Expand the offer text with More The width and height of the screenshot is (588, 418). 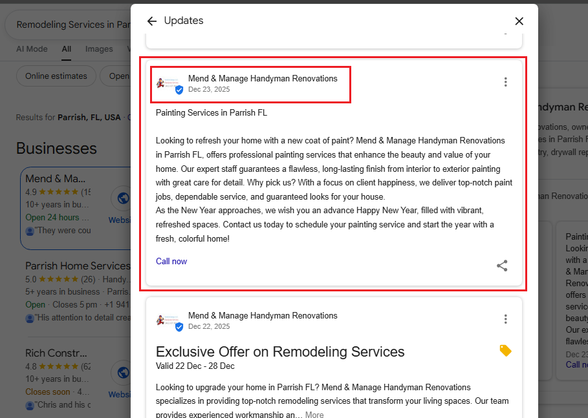coord(314,414)
